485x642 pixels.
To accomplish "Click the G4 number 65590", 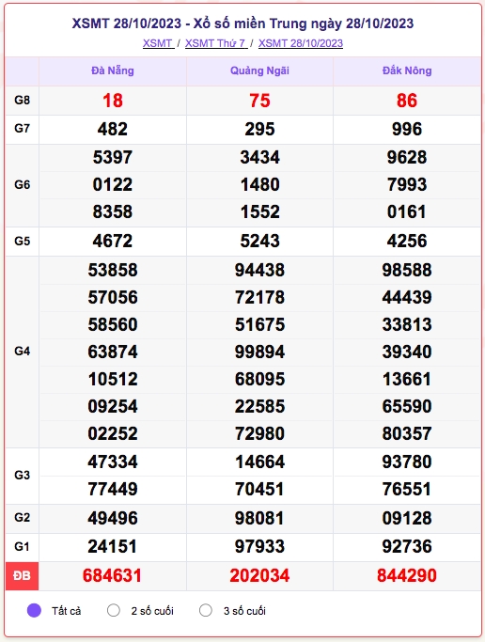I will pos(407,407).
